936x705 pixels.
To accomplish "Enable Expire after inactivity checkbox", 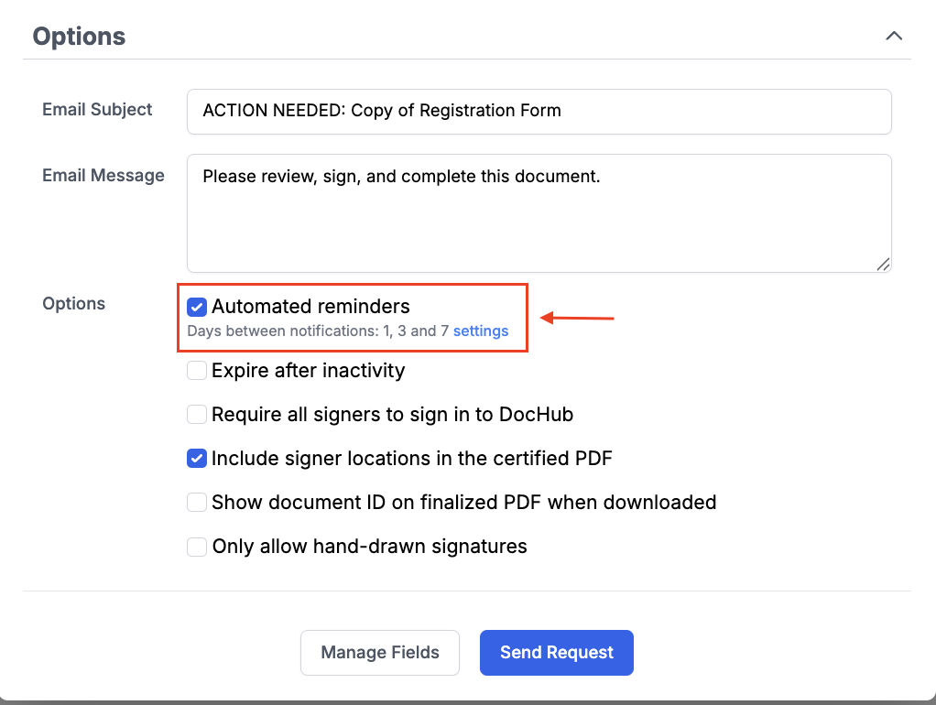I will pos(197,371).
